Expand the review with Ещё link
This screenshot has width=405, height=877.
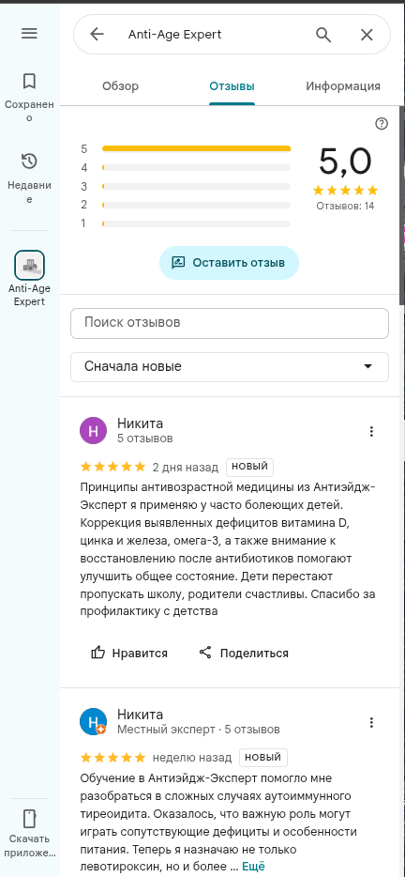(253, 867)
